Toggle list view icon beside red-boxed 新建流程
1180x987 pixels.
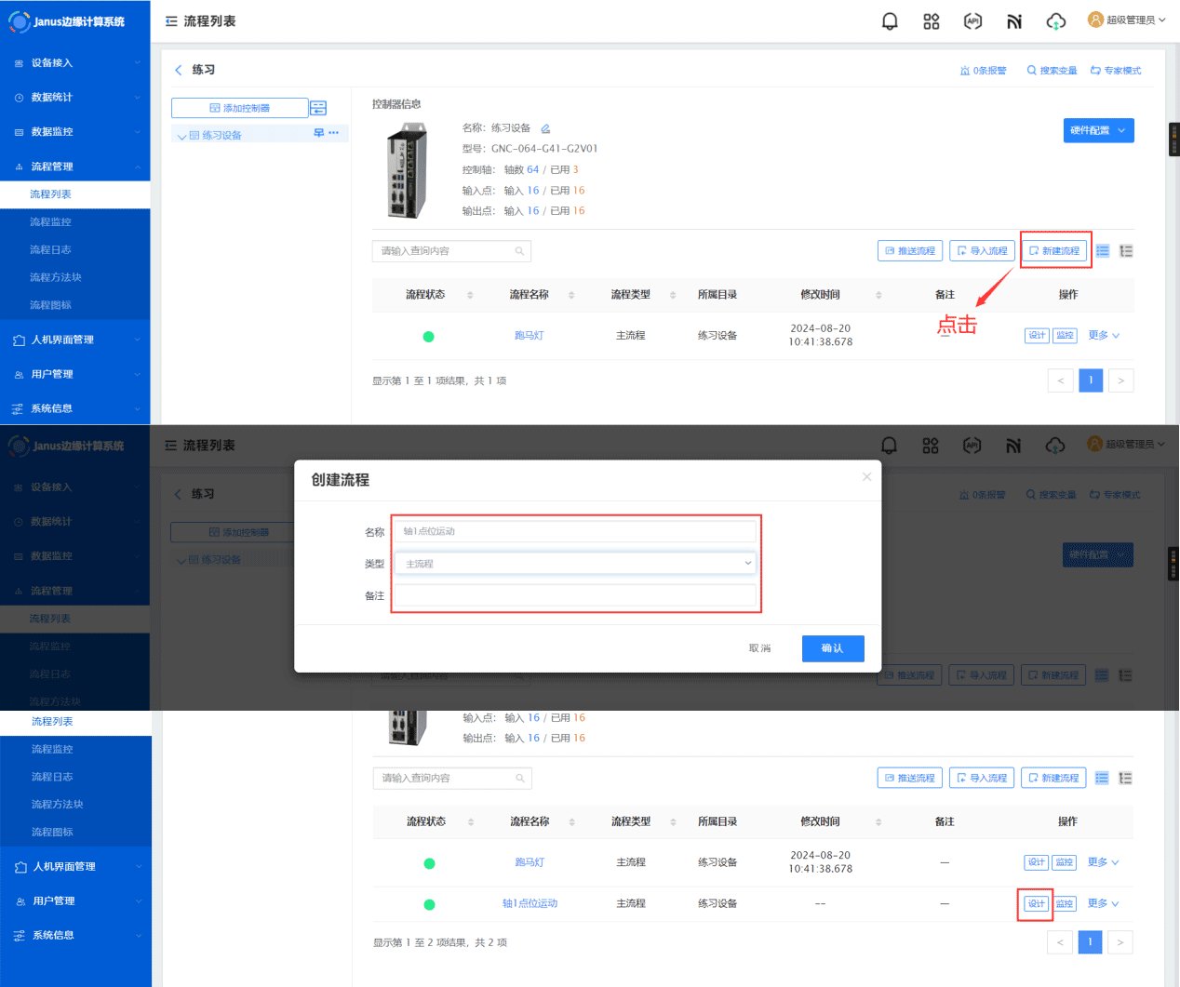[1103, 251]
